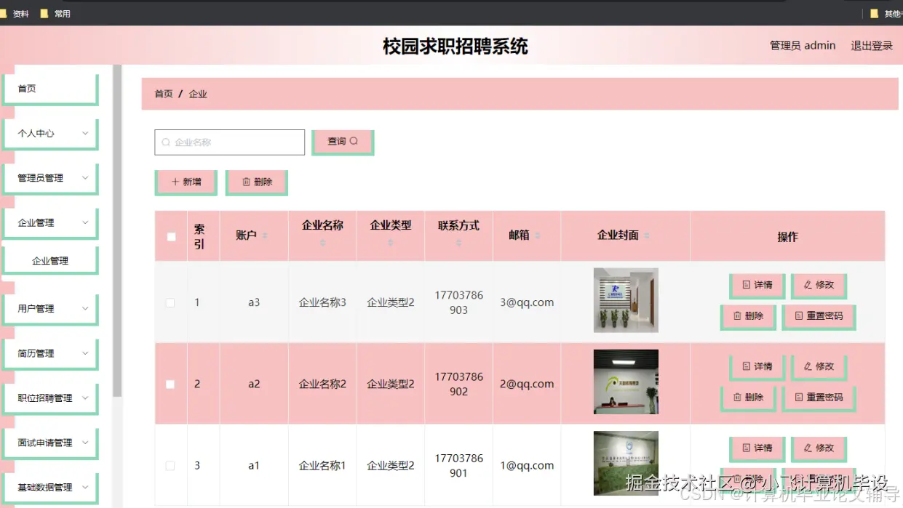Expand 简历管理 sidebar menu

coord(50,354)
